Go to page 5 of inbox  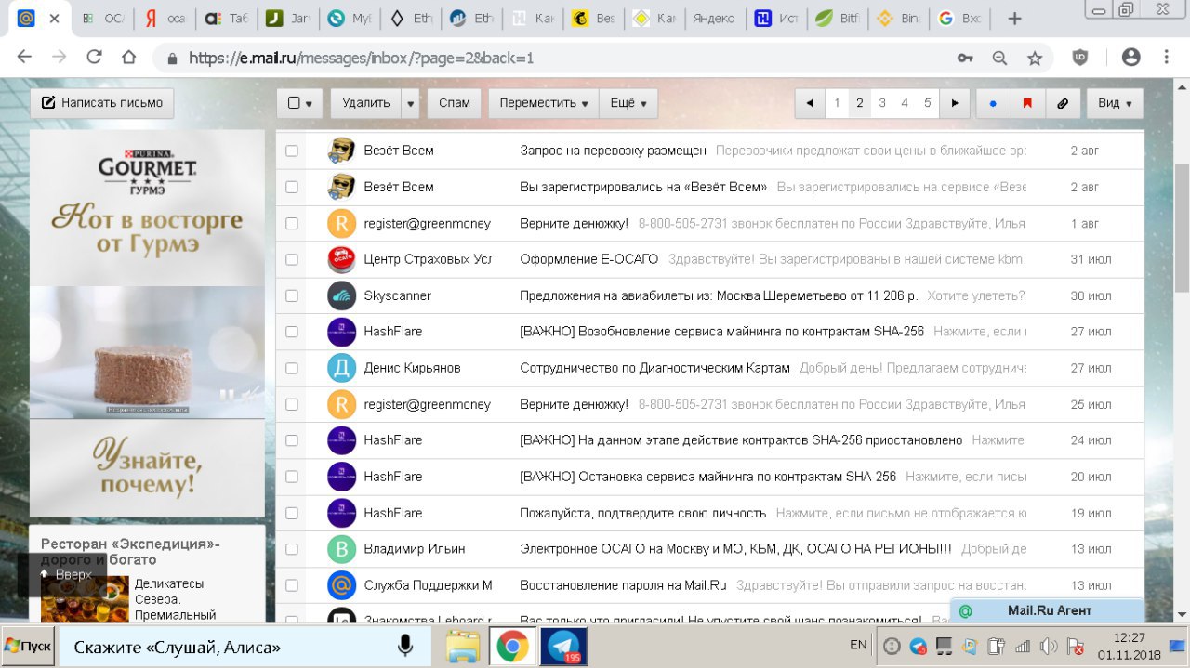(927, 103)
